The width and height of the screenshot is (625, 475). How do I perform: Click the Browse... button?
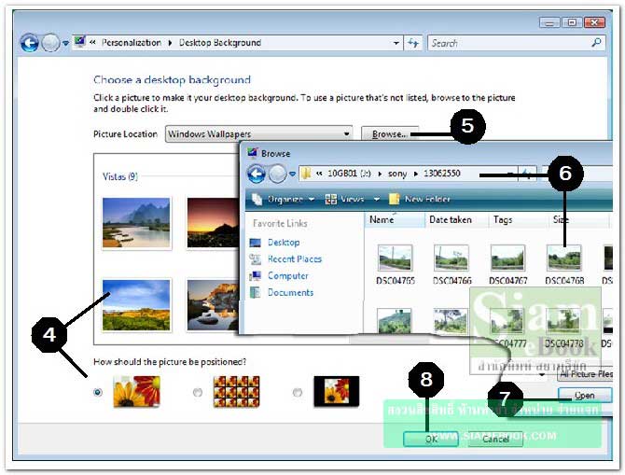(x=390, y=134)
